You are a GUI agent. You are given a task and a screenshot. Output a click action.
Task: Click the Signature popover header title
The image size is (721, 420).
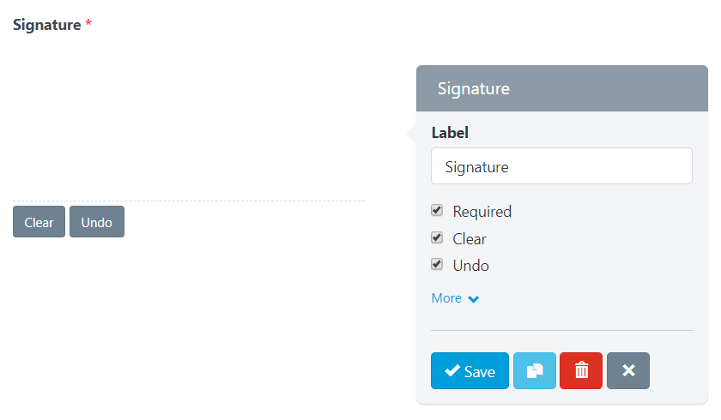pyautogui.click(x=474, y=88)
